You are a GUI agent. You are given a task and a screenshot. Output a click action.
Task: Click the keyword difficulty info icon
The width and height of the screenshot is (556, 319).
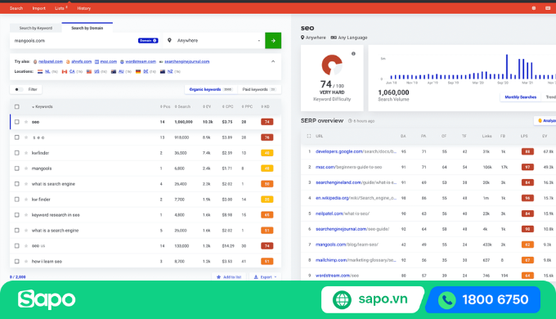[353, 54]
